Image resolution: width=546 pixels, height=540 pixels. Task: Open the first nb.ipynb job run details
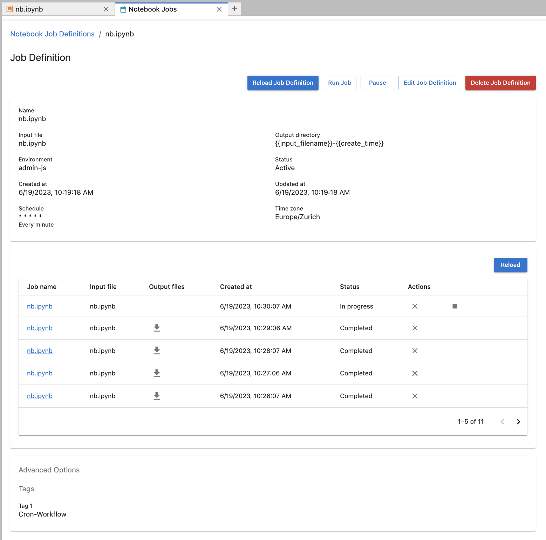click(39, 306)
